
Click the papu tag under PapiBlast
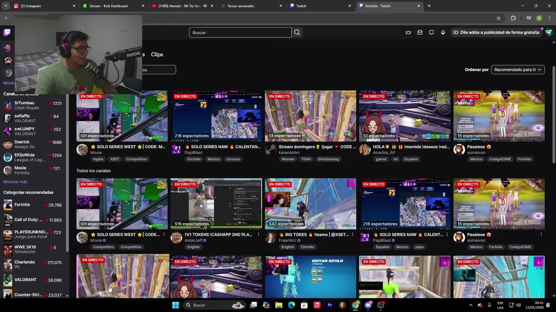tap(419, 247)
